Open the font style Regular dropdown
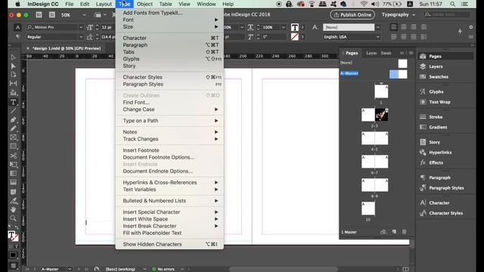The image size is (484, 272). [81, 37]
